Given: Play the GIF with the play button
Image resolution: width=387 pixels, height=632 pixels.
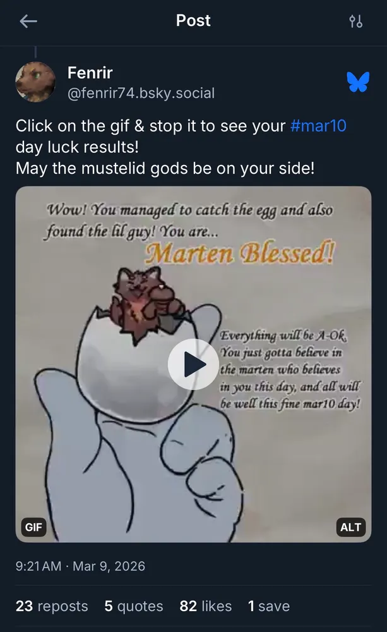Looking at the screenshot, I should point(193,364).
